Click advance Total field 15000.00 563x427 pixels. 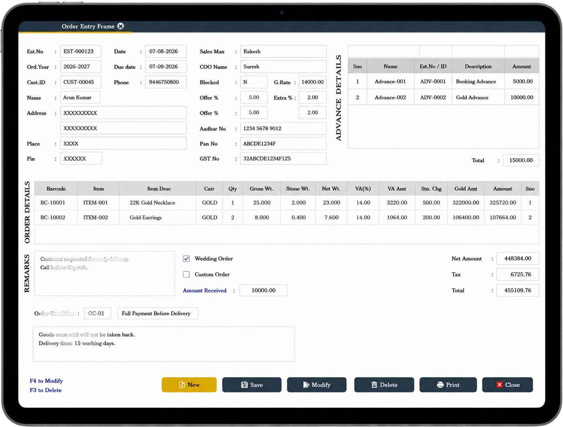click(521, 160)
